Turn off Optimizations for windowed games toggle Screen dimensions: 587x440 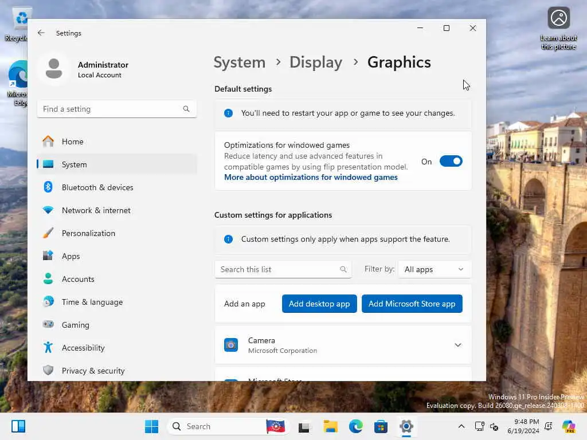click(451, 161)
